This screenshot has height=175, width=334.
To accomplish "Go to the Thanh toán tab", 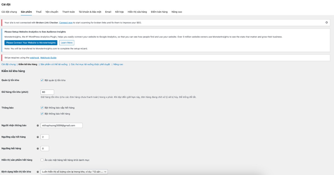I will pyautogui.click(x=68, y=12).
